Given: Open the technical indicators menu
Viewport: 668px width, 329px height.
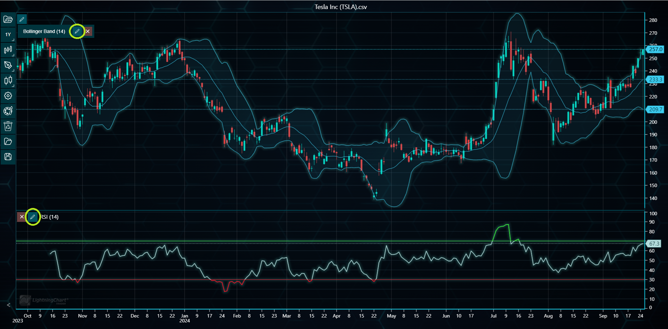Looking at the screenshot, I should [8, 80].
